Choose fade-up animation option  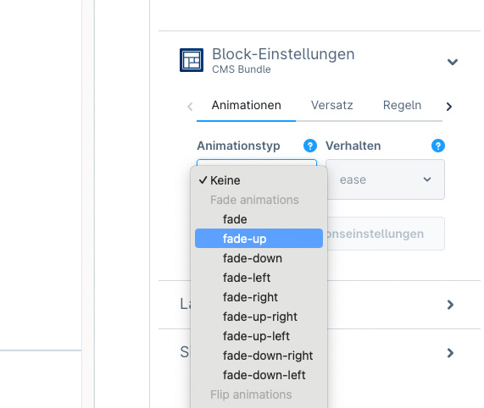259,239
